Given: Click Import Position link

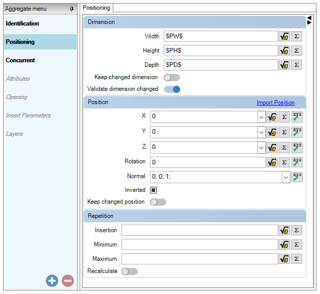Looking at the screenshot, I should coord(275,103).
